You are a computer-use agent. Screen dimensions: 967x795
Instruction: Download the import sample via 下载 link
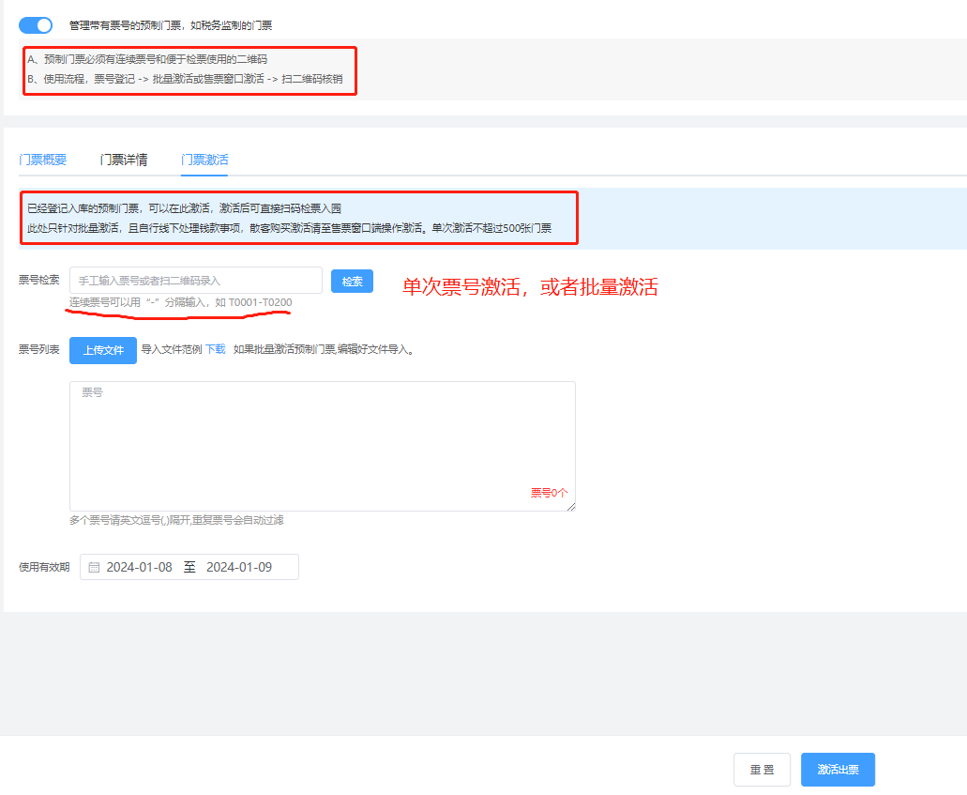click(x=216, y=349)
